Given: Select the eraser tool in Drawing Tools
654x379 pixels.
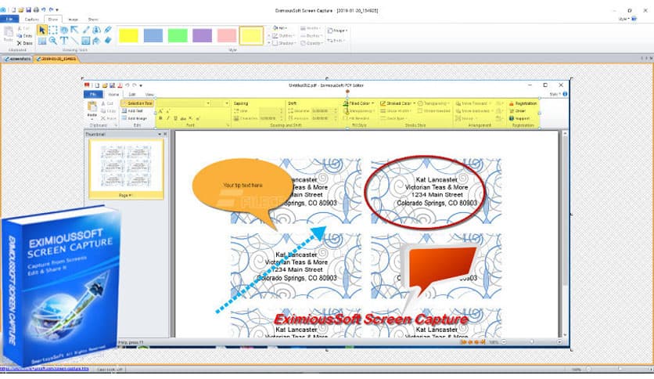Looking at the screenshot, I should [x=108, y=41].
